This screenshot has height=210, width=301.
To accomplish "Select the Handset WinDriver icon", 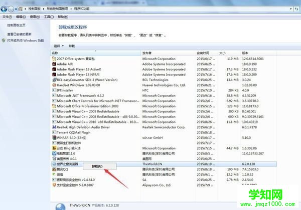I will 54,85.
